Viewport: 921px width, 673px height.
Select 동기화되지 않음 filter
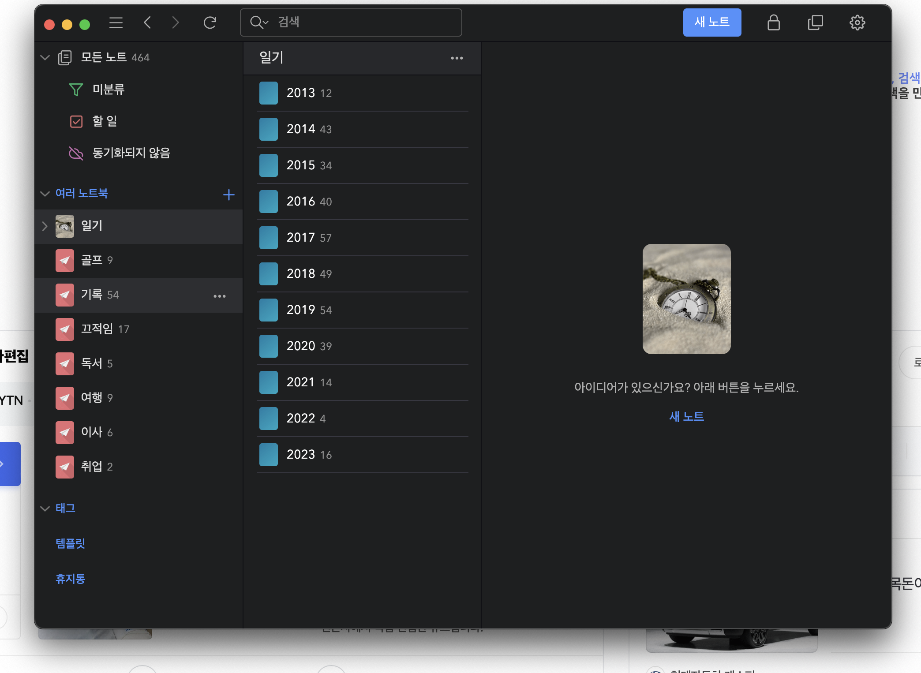(x=131, y=153)
